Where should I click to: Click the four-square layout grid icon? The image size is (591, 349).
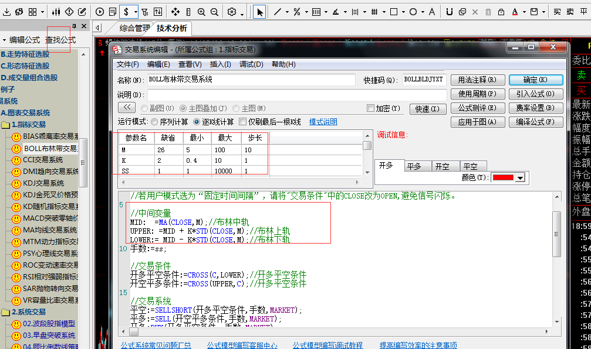[x=33, y=12]
